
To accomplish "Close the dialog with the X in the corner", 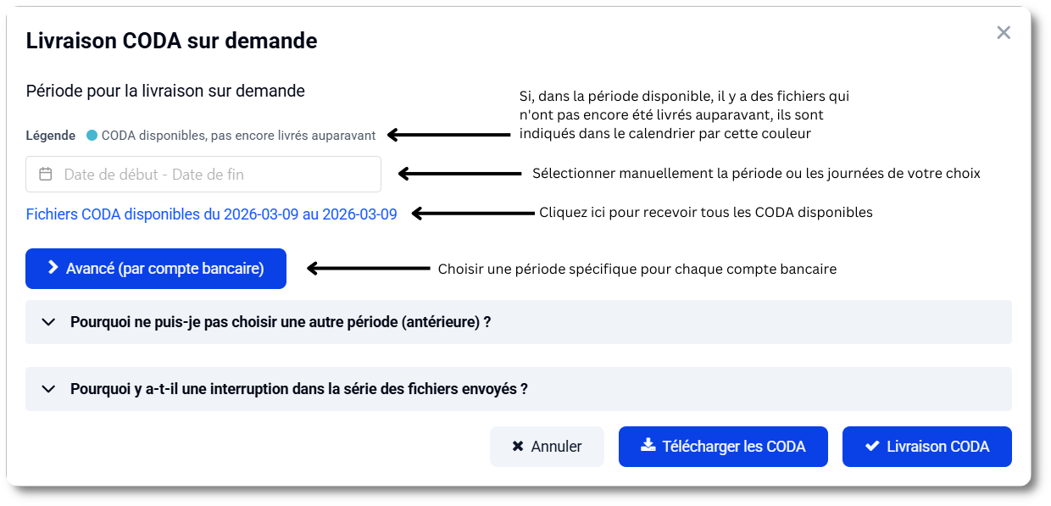I will click(1004, 33).
